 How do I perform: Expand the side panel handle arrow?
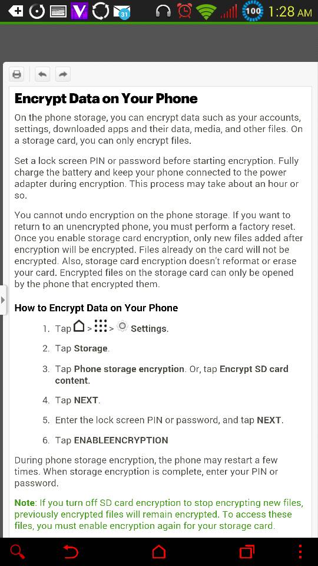(3, 300)
